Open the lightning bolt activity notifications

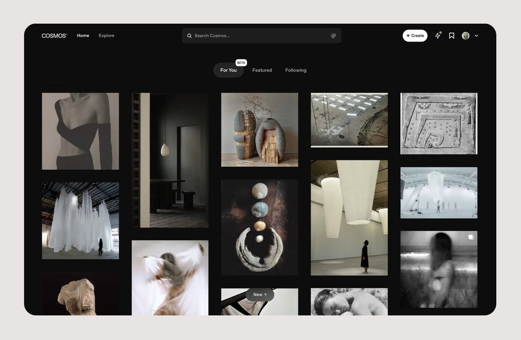437,36
